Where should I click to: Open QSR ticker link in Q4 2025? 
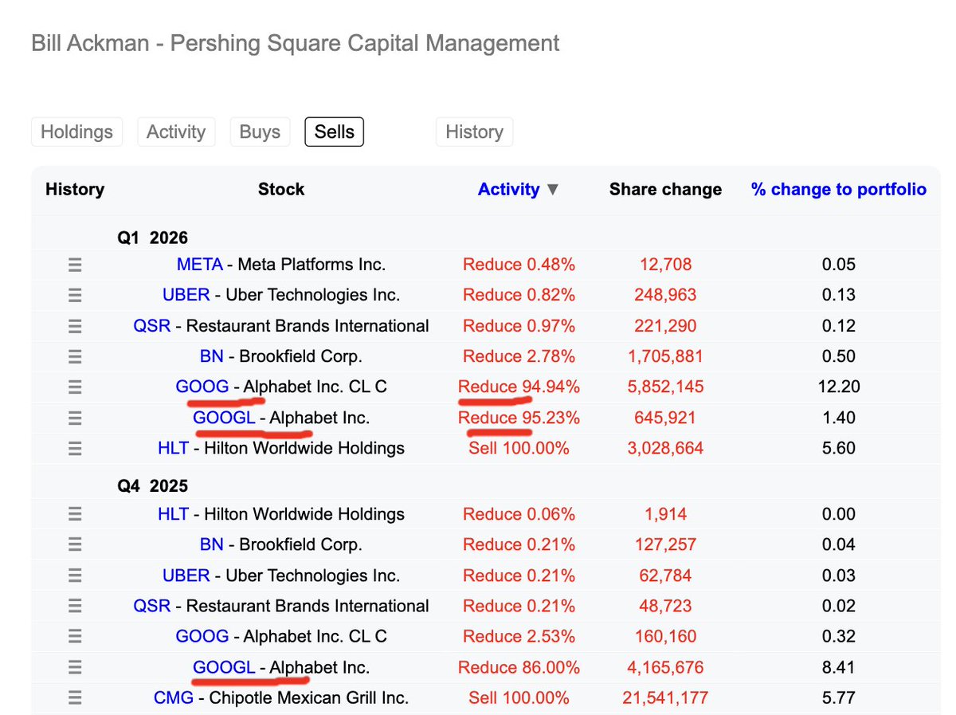point(152,607)
